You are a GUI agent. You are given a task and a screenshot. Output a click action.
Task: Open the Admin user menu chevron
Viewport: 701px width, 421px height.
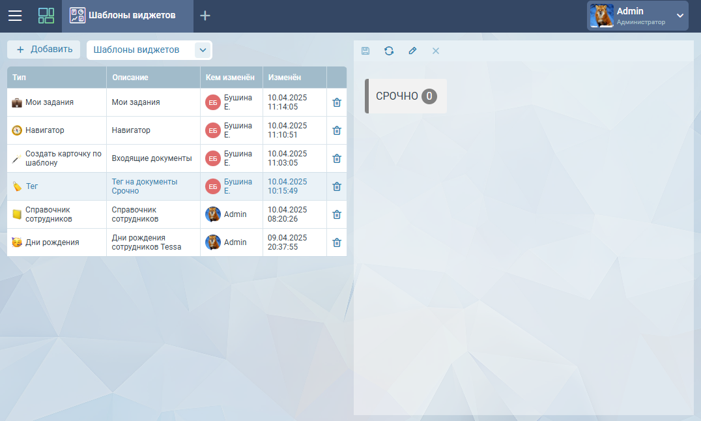click(680, 16)
